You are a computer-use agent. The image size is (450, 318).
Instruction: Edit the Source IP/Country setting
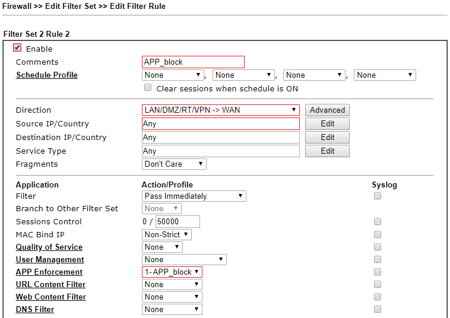click(327, 123)
